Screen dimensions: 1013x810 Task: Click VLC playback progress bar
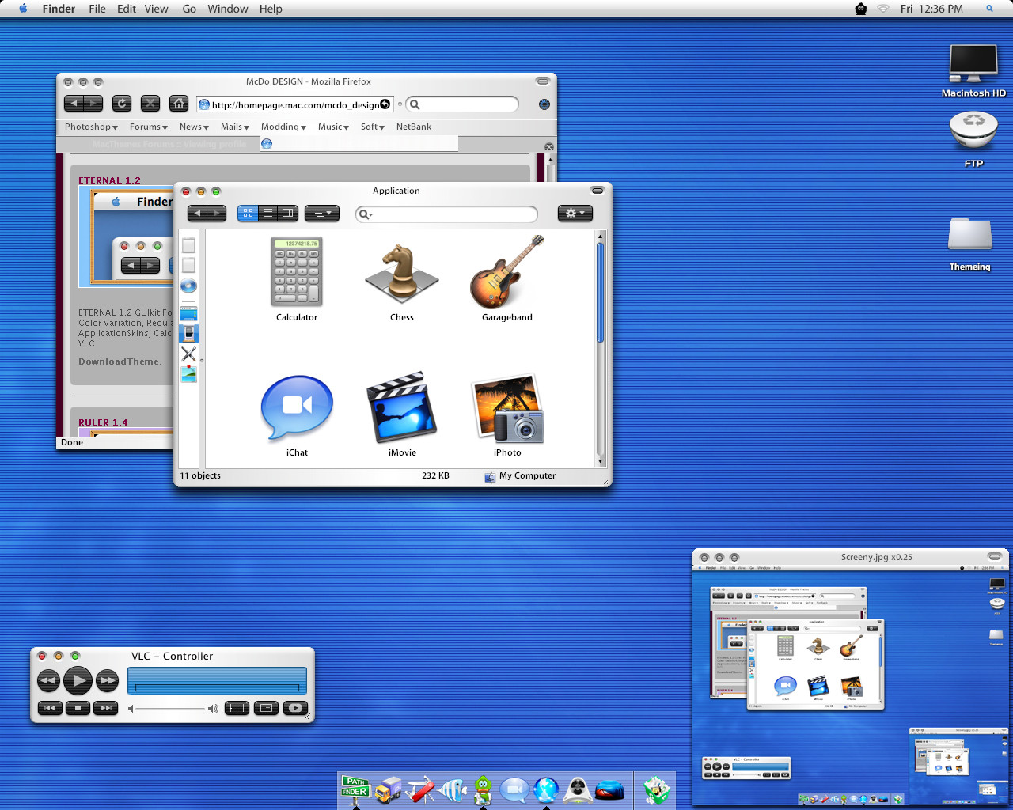(217, 688)
